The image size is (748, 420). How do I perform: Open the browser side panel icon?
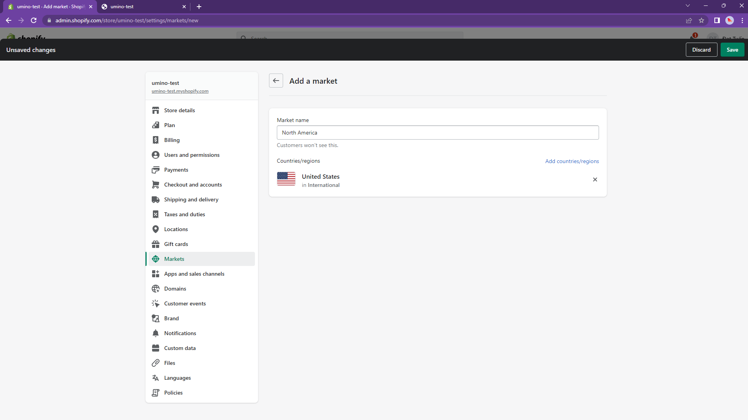pyautogui.click(x=717, y=20)
